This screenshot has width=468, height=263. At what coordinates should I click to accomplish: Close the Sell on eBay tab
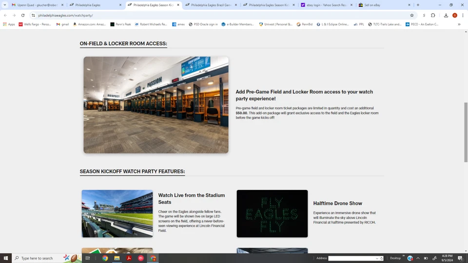point(409,5)
